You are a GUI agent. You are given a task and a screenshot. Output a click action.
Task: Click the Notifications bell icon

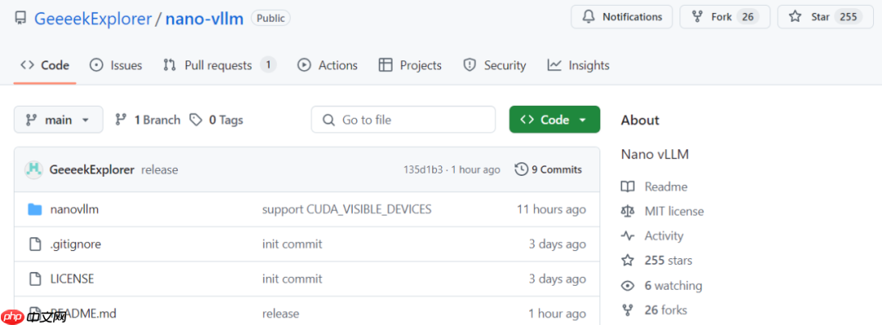588,17
